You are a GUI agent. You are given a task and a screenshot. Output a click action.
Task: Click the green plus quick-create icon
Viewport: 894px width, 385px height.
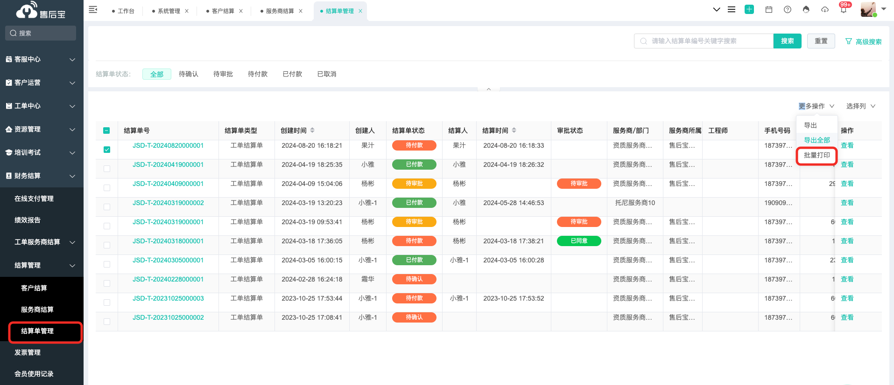point(749,9)
